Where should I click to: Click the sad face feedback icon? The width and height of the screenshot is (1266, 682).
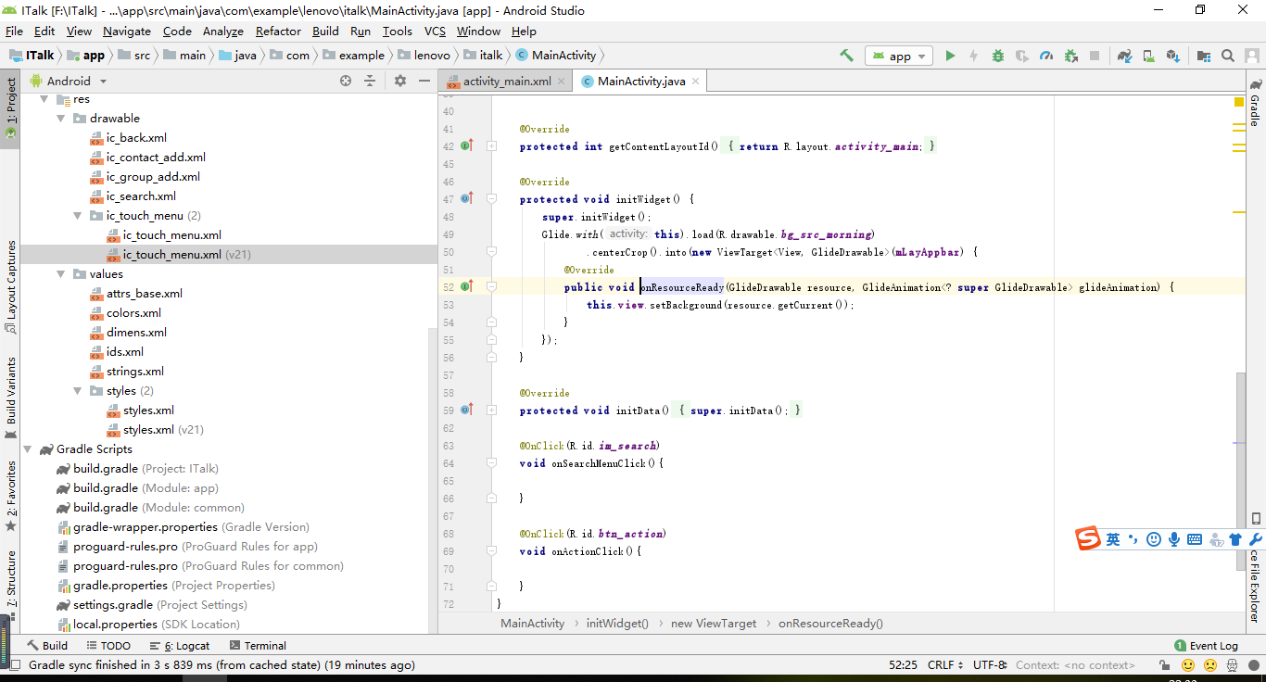pos(1210,665)
